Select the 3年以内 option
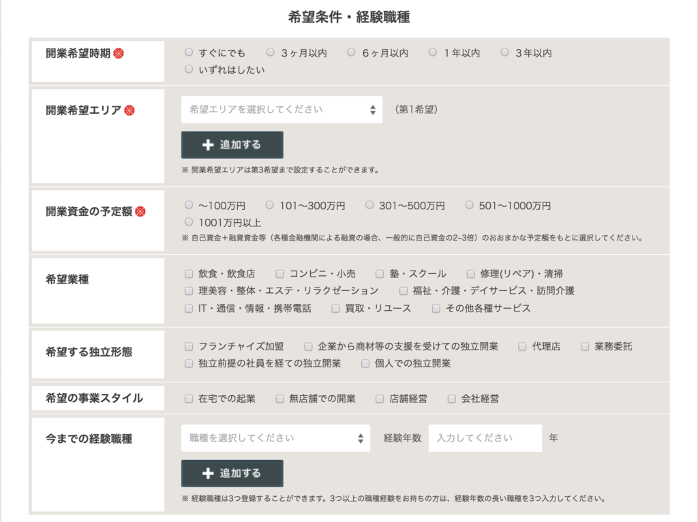 coord(504,52)
